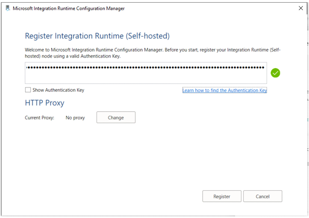
Task: Click the Register Integration Runtime heading
Action: [96, 36]
